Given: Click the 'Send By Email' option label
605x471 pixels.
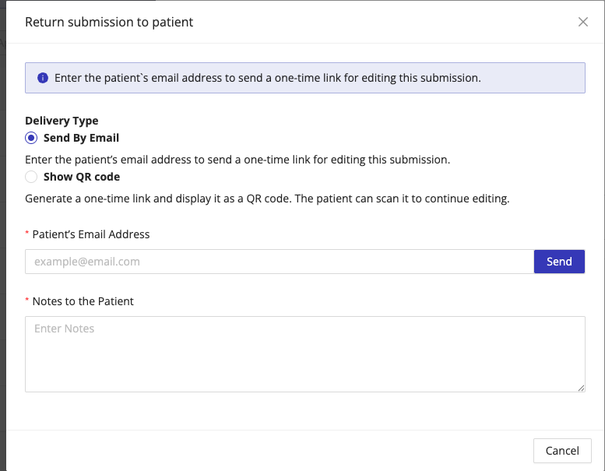Looking at the screenshot, I should (81, 138).
